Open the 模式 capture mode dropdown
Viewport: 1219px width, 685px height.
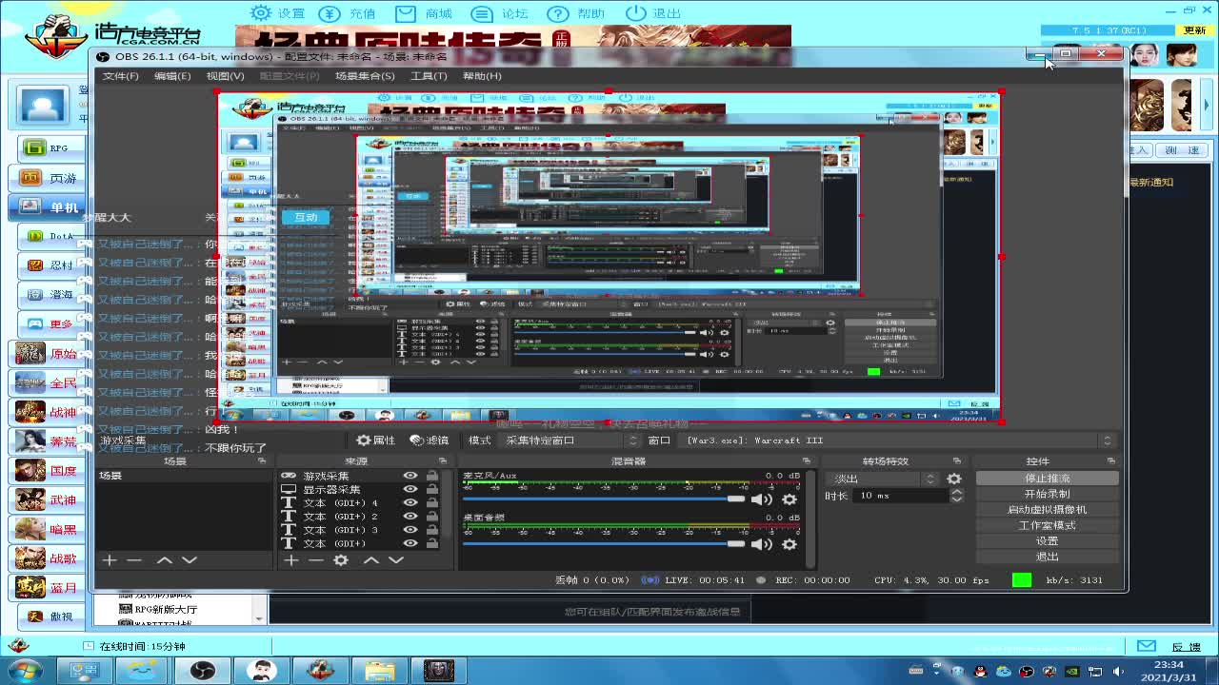point(570,440)
